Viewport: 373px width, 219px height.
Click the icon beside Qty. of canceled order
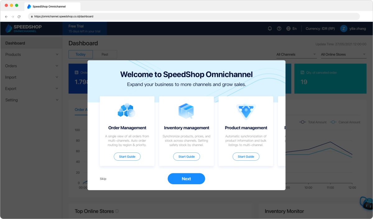[302, 72]
